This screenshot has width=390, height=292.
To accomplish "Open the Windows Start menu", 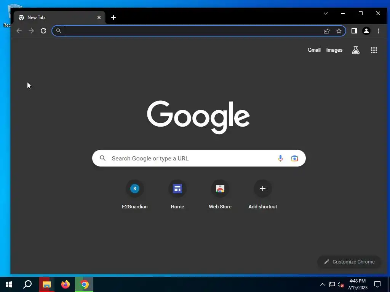I will [9, 284].
